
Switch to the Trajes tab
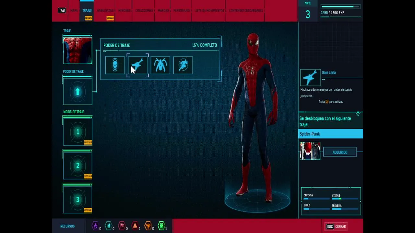pyautogui.click(x=87, y=11)
